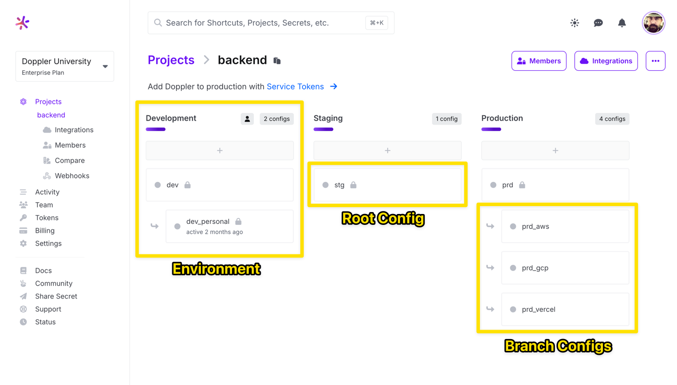The width and height of the screenshot is (677, 385).
Task: Click the Community icon in sidebar
Action: pyautogui.click(x=23, y=284)
